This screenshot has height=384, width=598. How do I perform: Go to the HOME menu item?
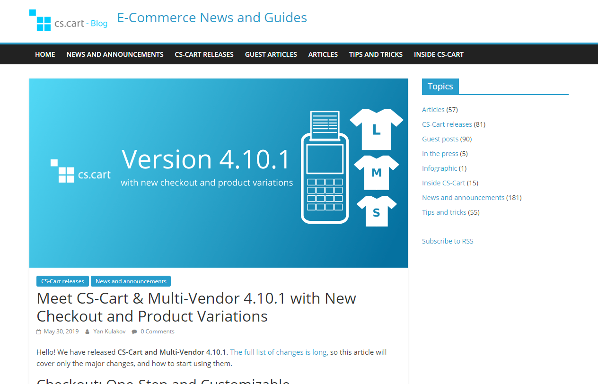(x=45, y=54)
